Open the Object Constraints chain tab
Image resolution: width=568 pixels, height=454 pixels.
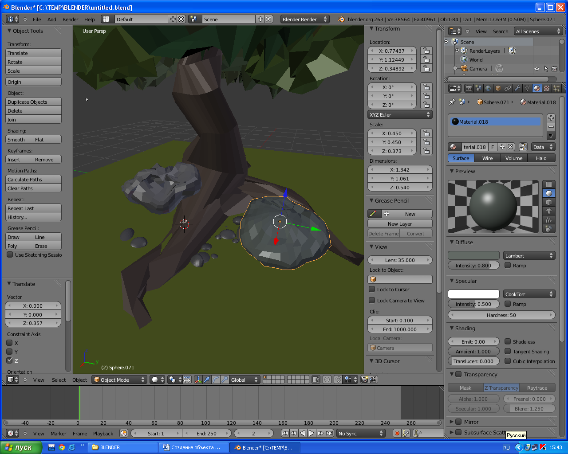pos(508,88)
